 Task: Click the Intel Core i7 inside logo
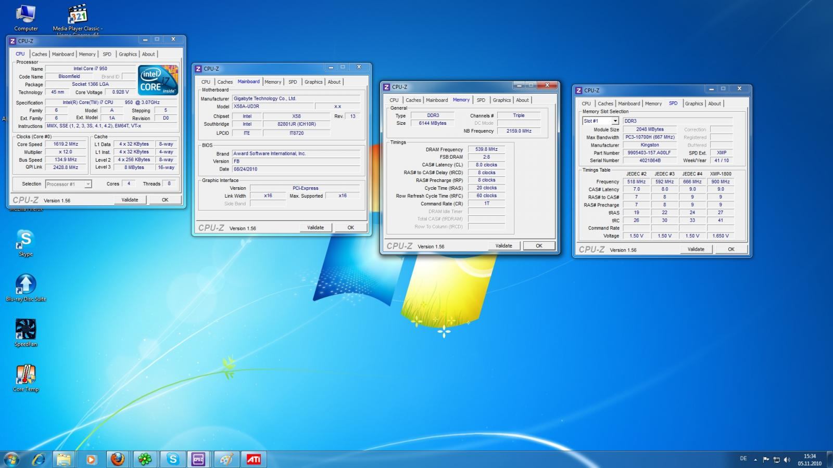pos(158,80)
